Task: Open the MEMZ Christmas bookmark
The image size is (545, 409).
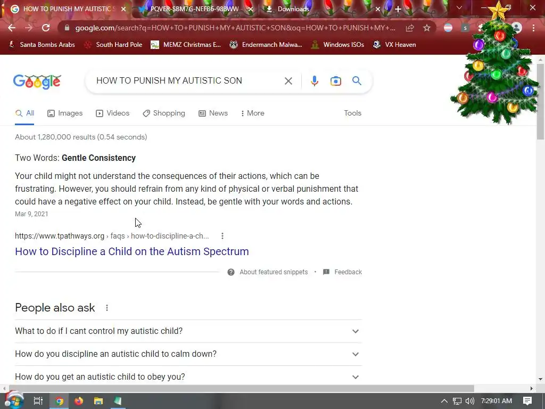Action: (x=186, y=45)
